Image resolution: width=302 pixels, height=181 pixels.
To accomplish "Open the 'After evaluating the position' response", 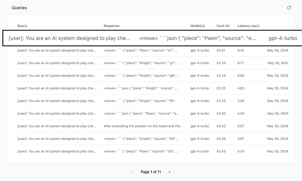I will click(143, 126).
